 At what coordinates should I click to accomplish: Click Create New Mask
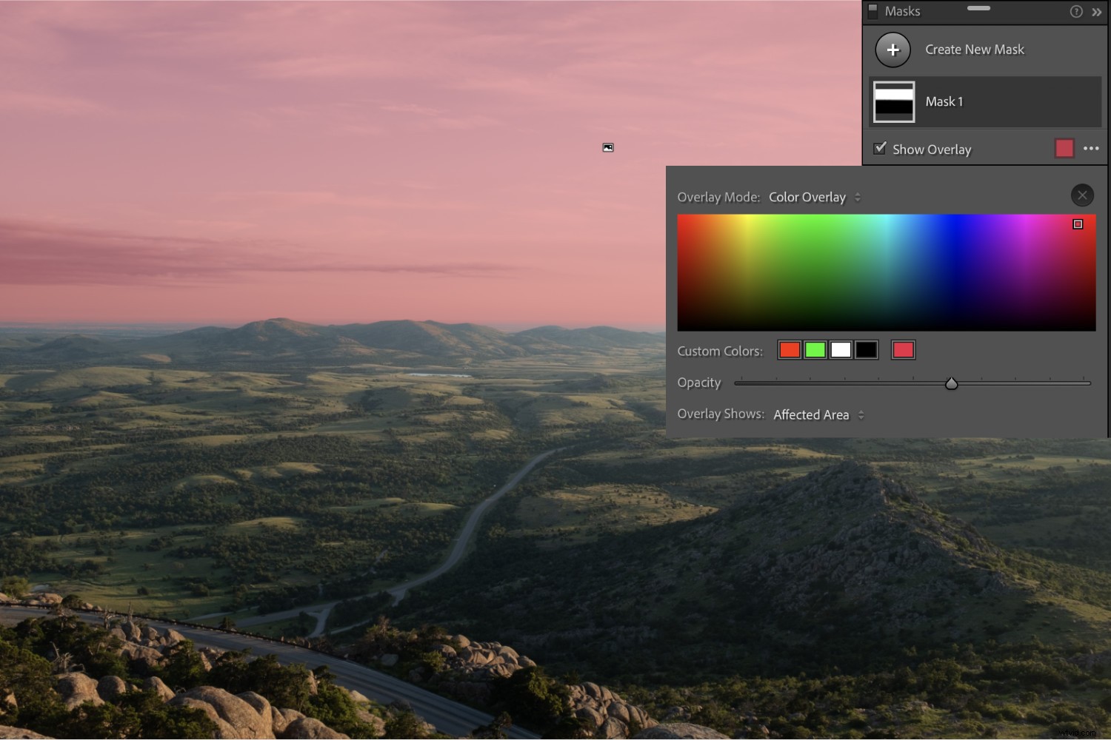pyautogui.click(x=974, y=49)
